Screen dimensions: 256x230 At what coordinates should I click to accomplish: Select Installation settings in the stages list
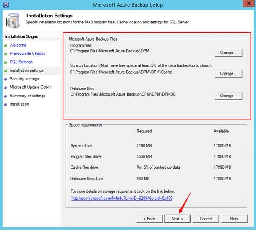26,70
